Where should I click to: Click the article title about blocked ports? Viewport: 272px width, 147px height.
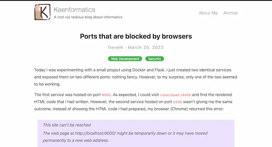pos(136,36)
